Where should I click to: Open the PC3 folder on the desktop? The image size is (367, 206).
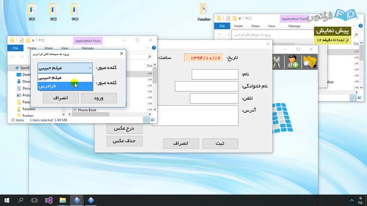coord(75,12)
